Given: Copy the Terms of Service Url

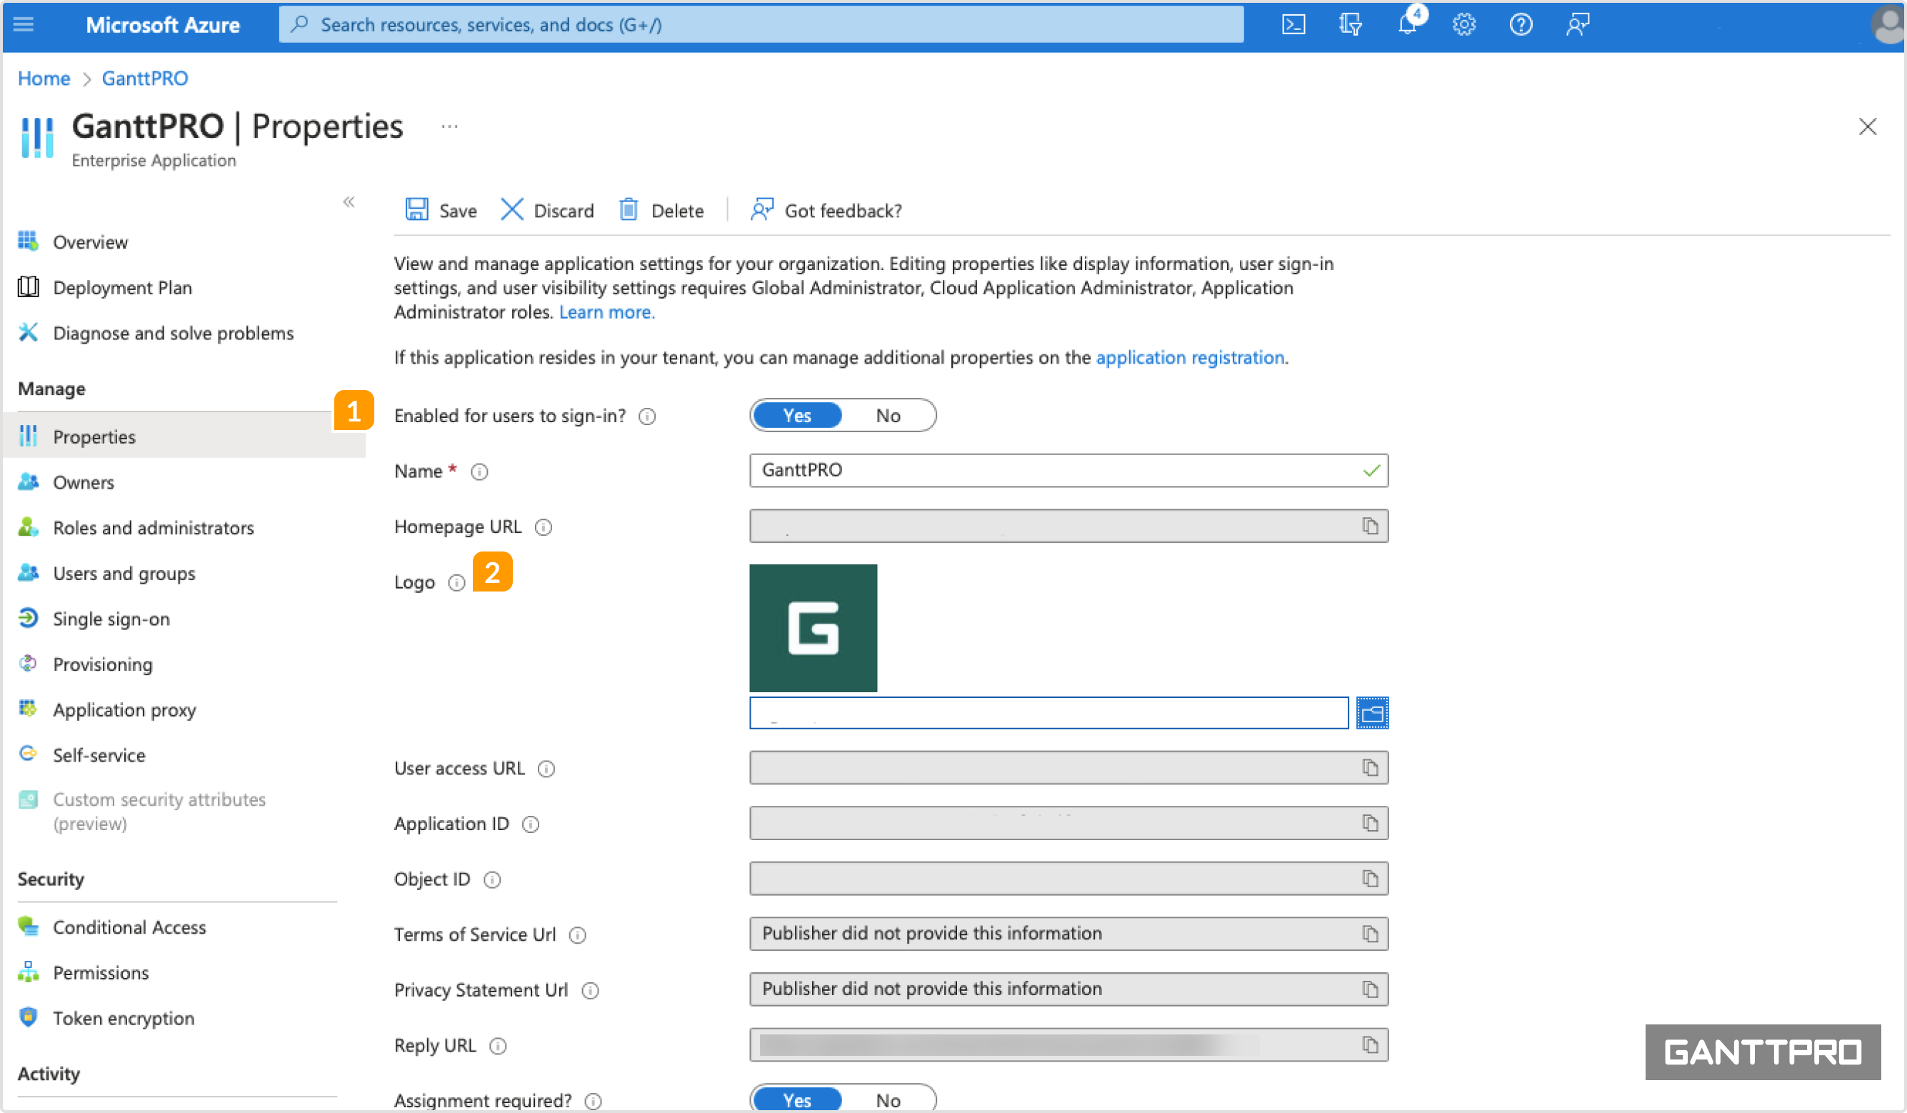Looking at the screenshot, I should (x=1370, y=934).
